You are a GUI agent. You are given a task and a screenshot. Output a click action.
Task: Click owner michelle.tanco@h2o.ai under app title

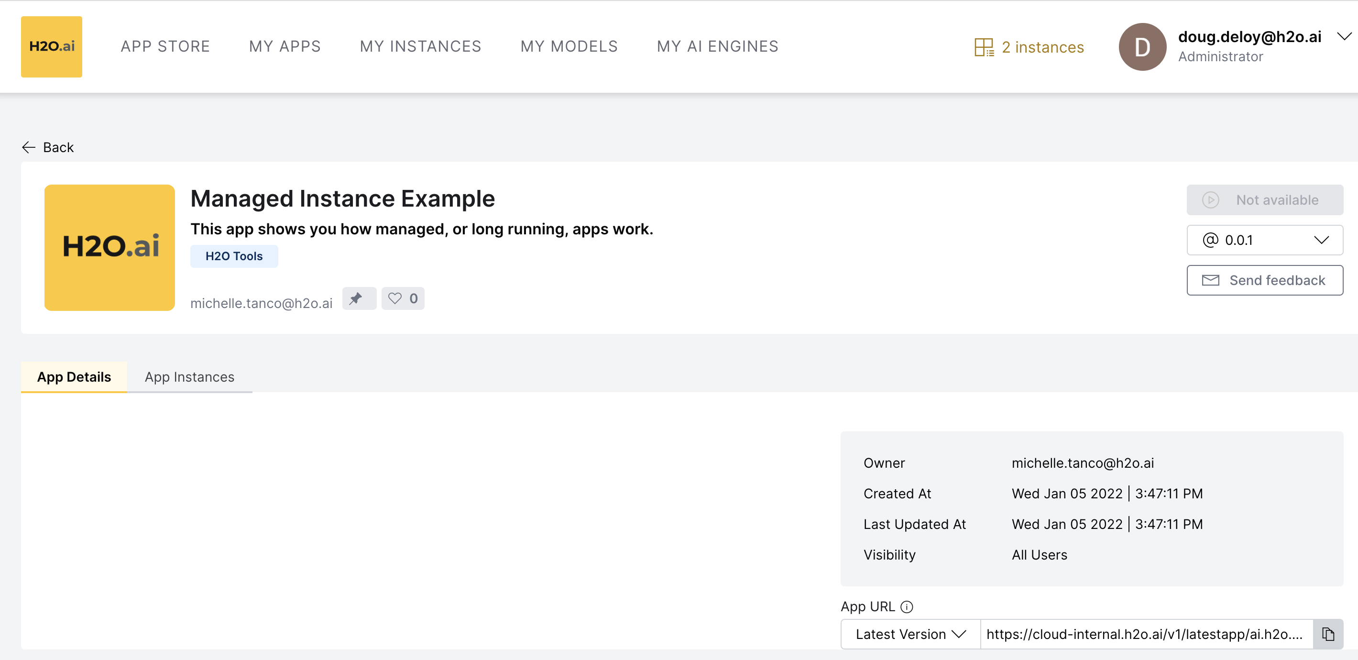pos(262,303)
